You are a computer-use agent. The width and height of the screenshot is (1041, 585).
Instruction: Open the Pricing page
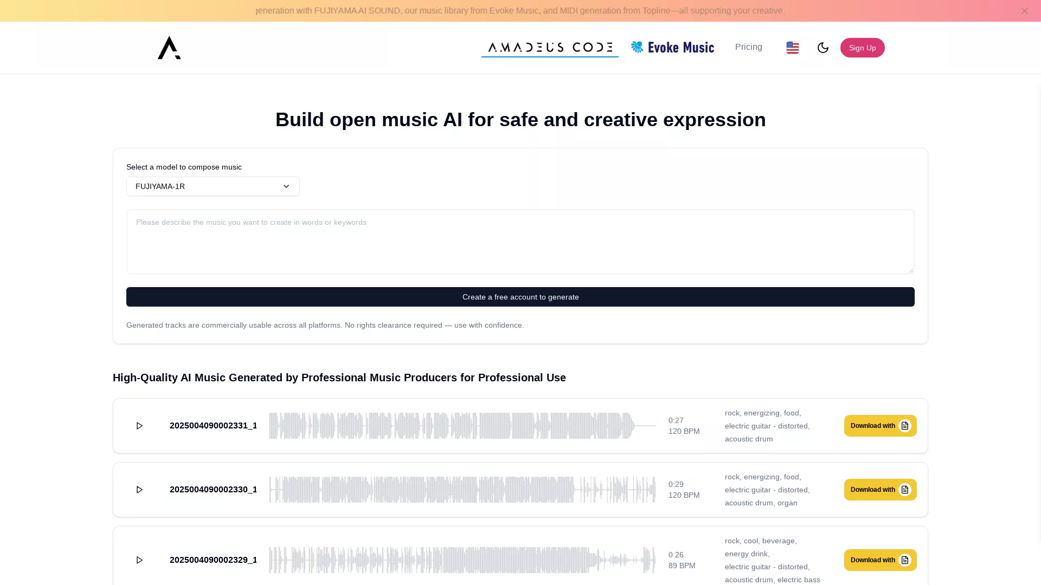749,47
